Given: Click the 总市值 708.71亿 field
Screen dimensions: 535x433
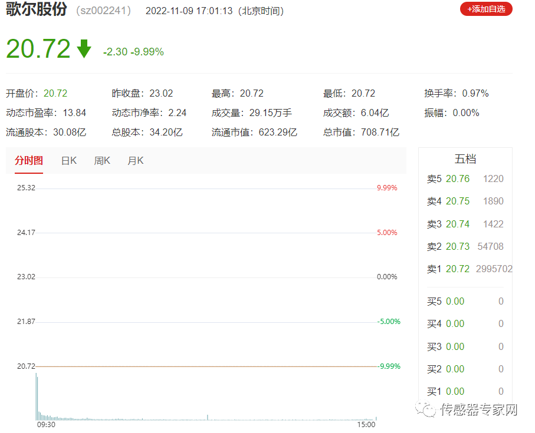Looking at the screenshot, I should 361,132.
